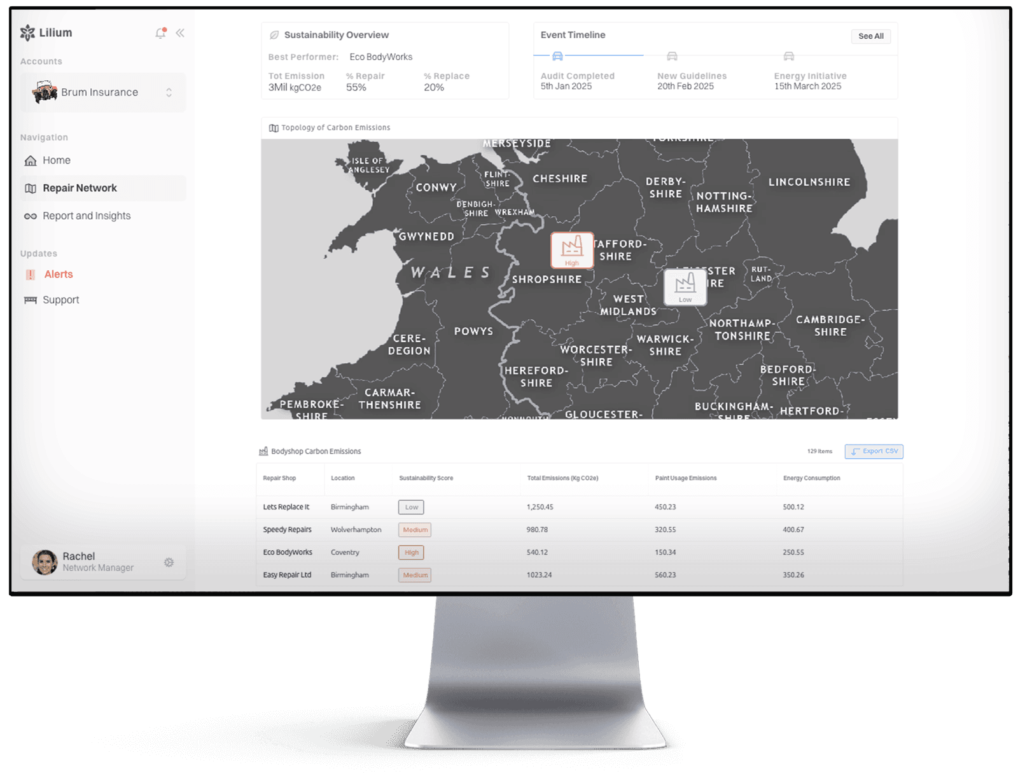Click the Support icon

(x=30, y=300)
